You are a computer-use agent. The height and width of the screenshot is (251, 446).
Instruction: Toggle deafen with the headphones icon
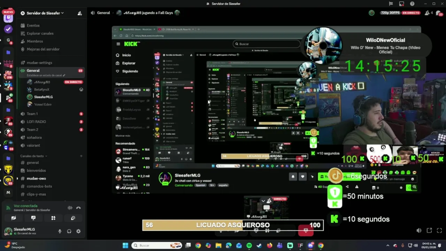pyautogui.click(x=69, y=231)
